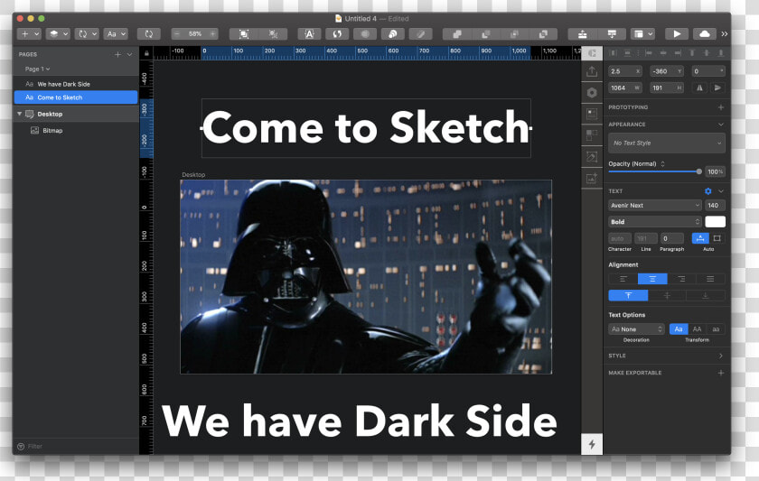The height and width of the screenshot is (481, 759).
Task: Open the Avenir Next font dropdown
Action: click(654, 206)
